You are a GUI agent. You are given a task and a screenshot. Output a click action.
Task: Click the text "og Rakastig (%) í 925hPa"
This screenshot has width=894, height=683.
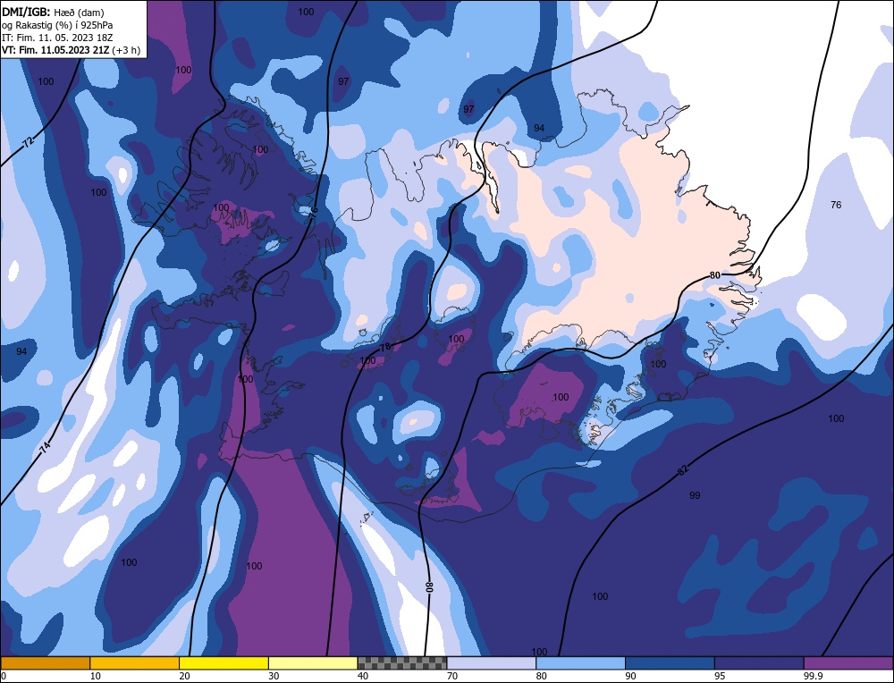(57, 25)
